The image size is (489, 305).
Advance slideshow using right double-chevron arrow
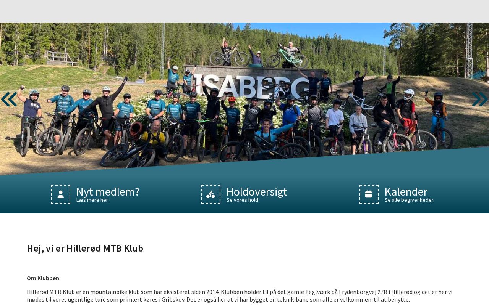(x=480, y=99)
